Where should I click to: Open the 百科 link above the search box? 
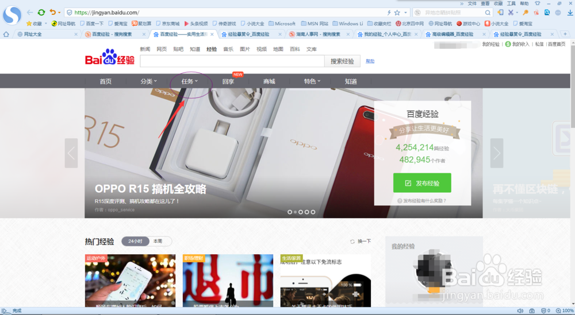pyautogui.click(x=295, y=49)
